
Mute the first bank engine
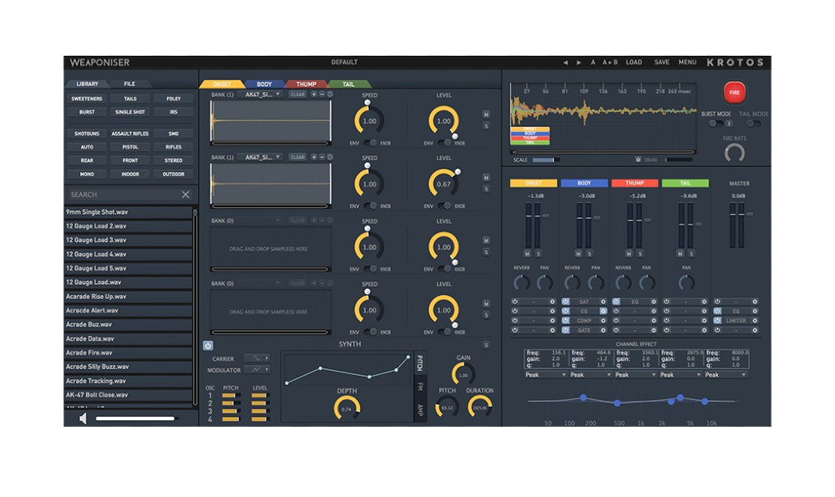click(x=486, y=114)
